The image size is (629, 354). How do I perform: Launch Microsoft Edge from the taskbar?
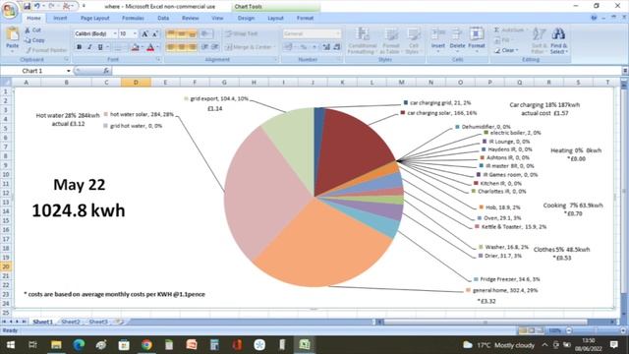tap(79, 345)
